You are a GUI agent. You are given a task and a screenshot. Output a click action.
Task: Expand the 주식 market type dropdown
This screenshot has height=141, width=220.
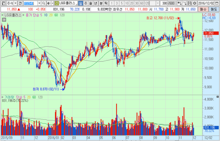pyautogui.click(x=15, y=3)
